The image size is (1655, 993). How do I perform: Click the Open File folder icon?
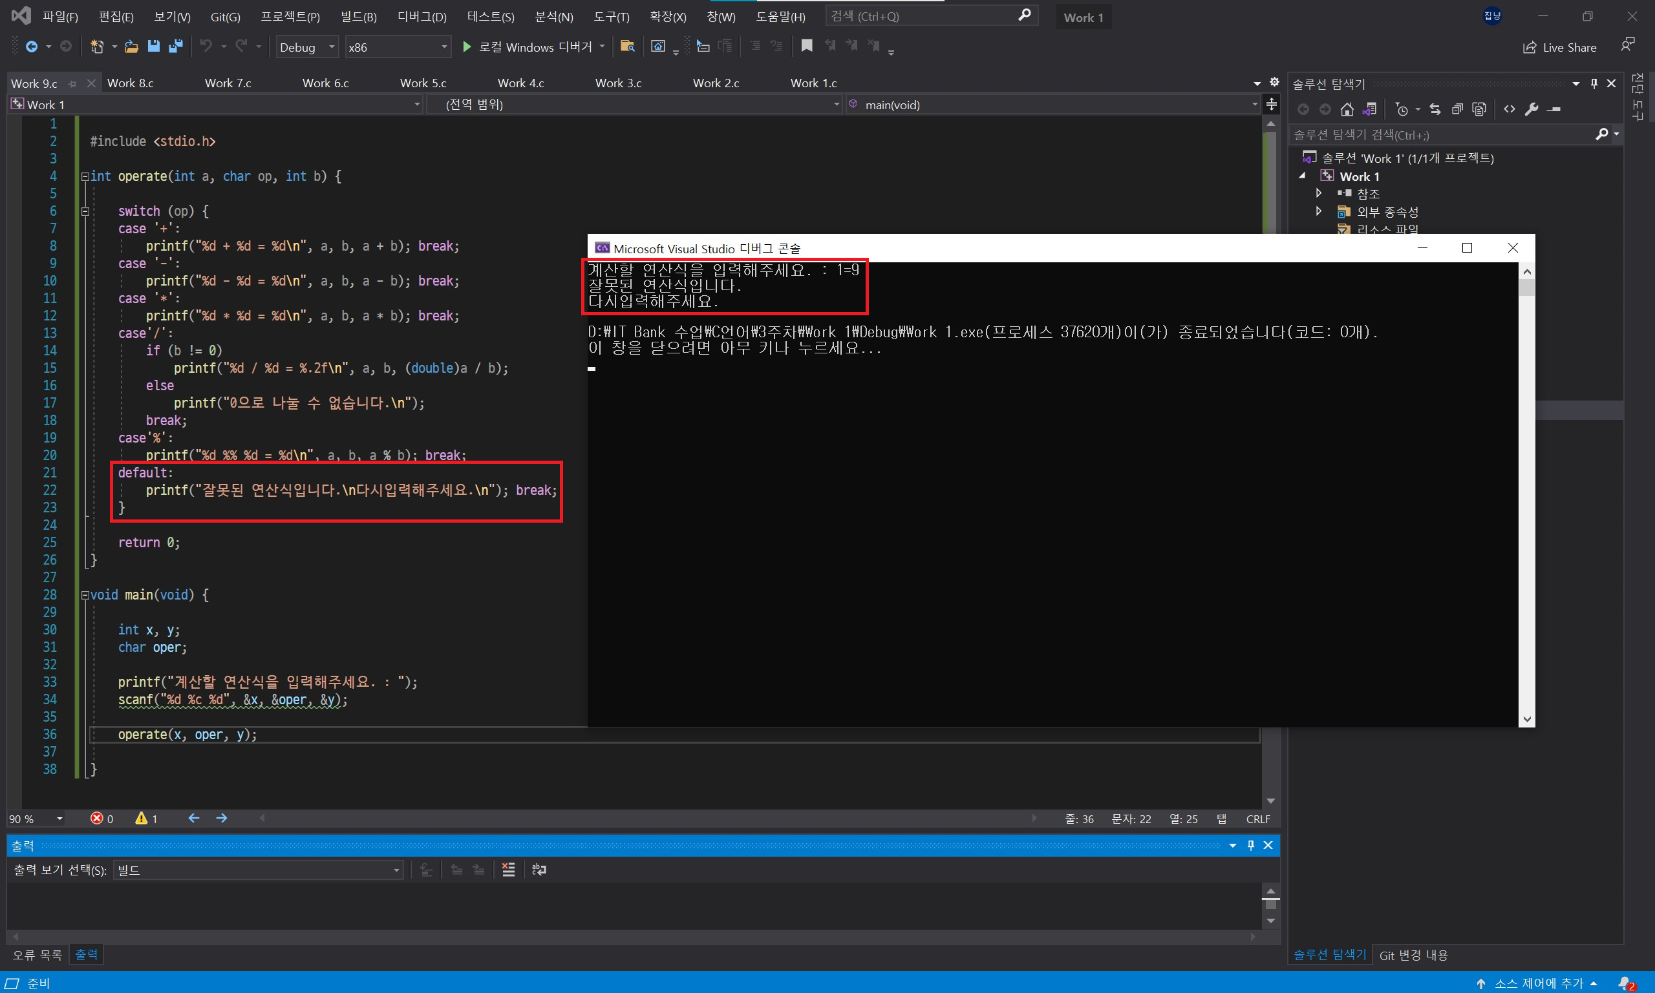pyautogui.click(x=131, y=46)
